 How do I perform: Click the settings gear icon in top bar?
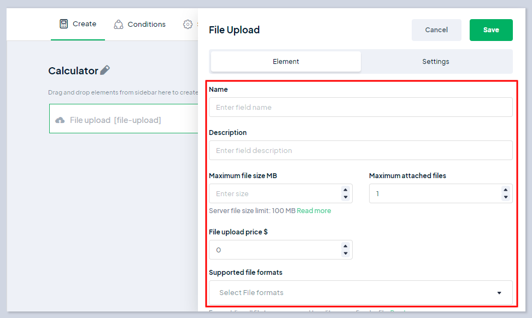[x=188, y=25]
